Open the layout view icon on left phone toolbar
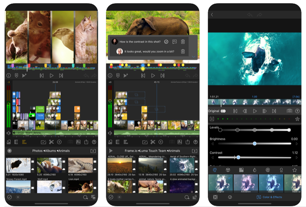The width and height of the screenshot is (306, 207). (x=78, y=142)
